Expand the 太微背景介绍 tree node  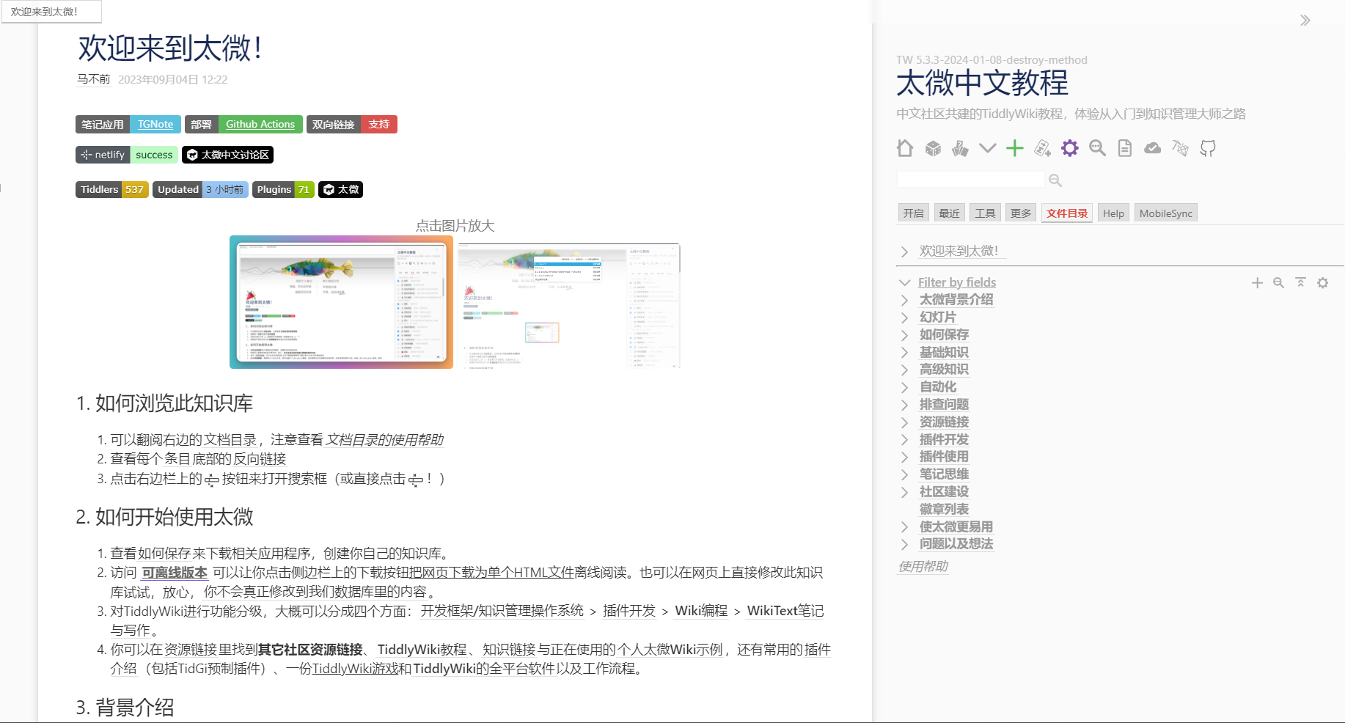[x=904, y=300]
